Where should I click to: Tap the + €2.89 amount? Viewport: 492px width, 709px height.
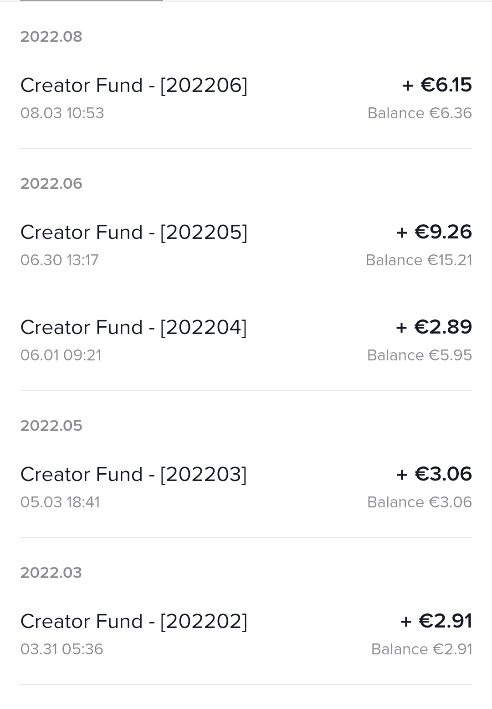pos(434,327)
